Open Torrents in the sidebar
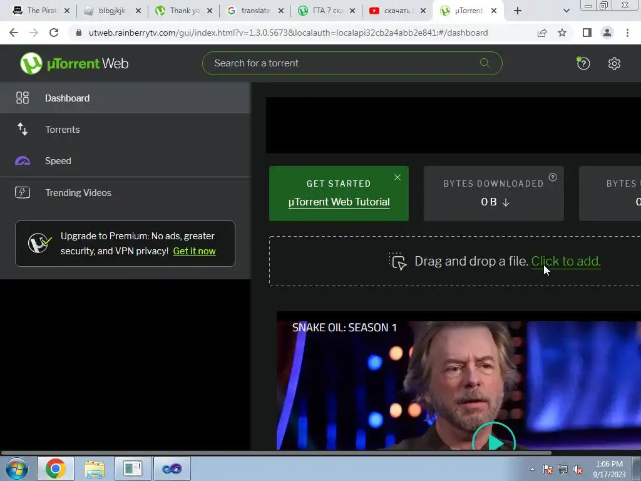This screenshot has height=481, width=641. [x=125, y=129]
